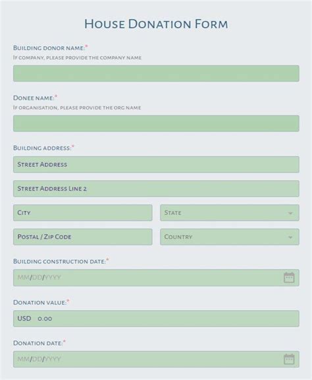Click the 'Donation value' label
312x380 pixels.
40,302
